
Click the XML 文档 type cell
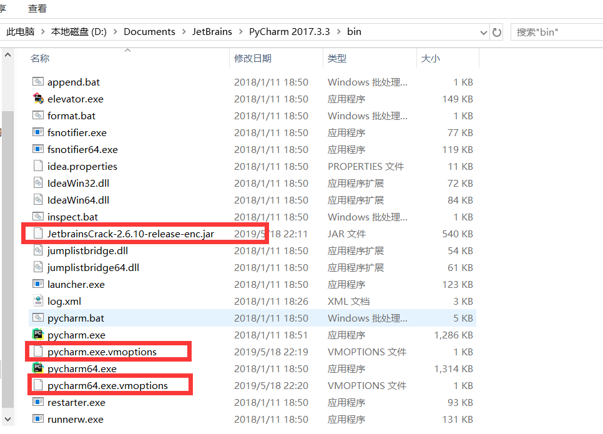[348, 301]
